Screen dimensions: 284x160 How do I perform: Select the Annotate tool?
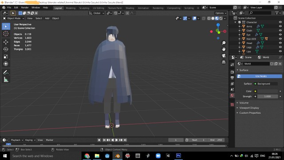(x=6, y=72)
